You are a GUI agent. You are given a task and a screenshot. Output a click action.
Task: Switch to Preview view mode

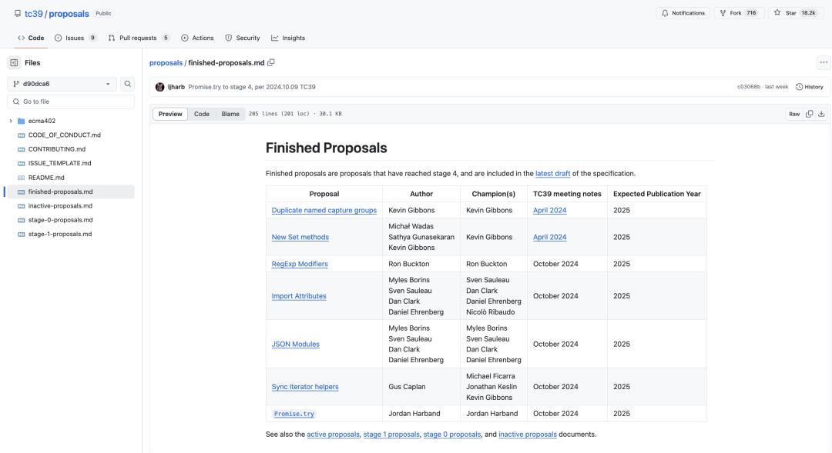coord(170,114)
